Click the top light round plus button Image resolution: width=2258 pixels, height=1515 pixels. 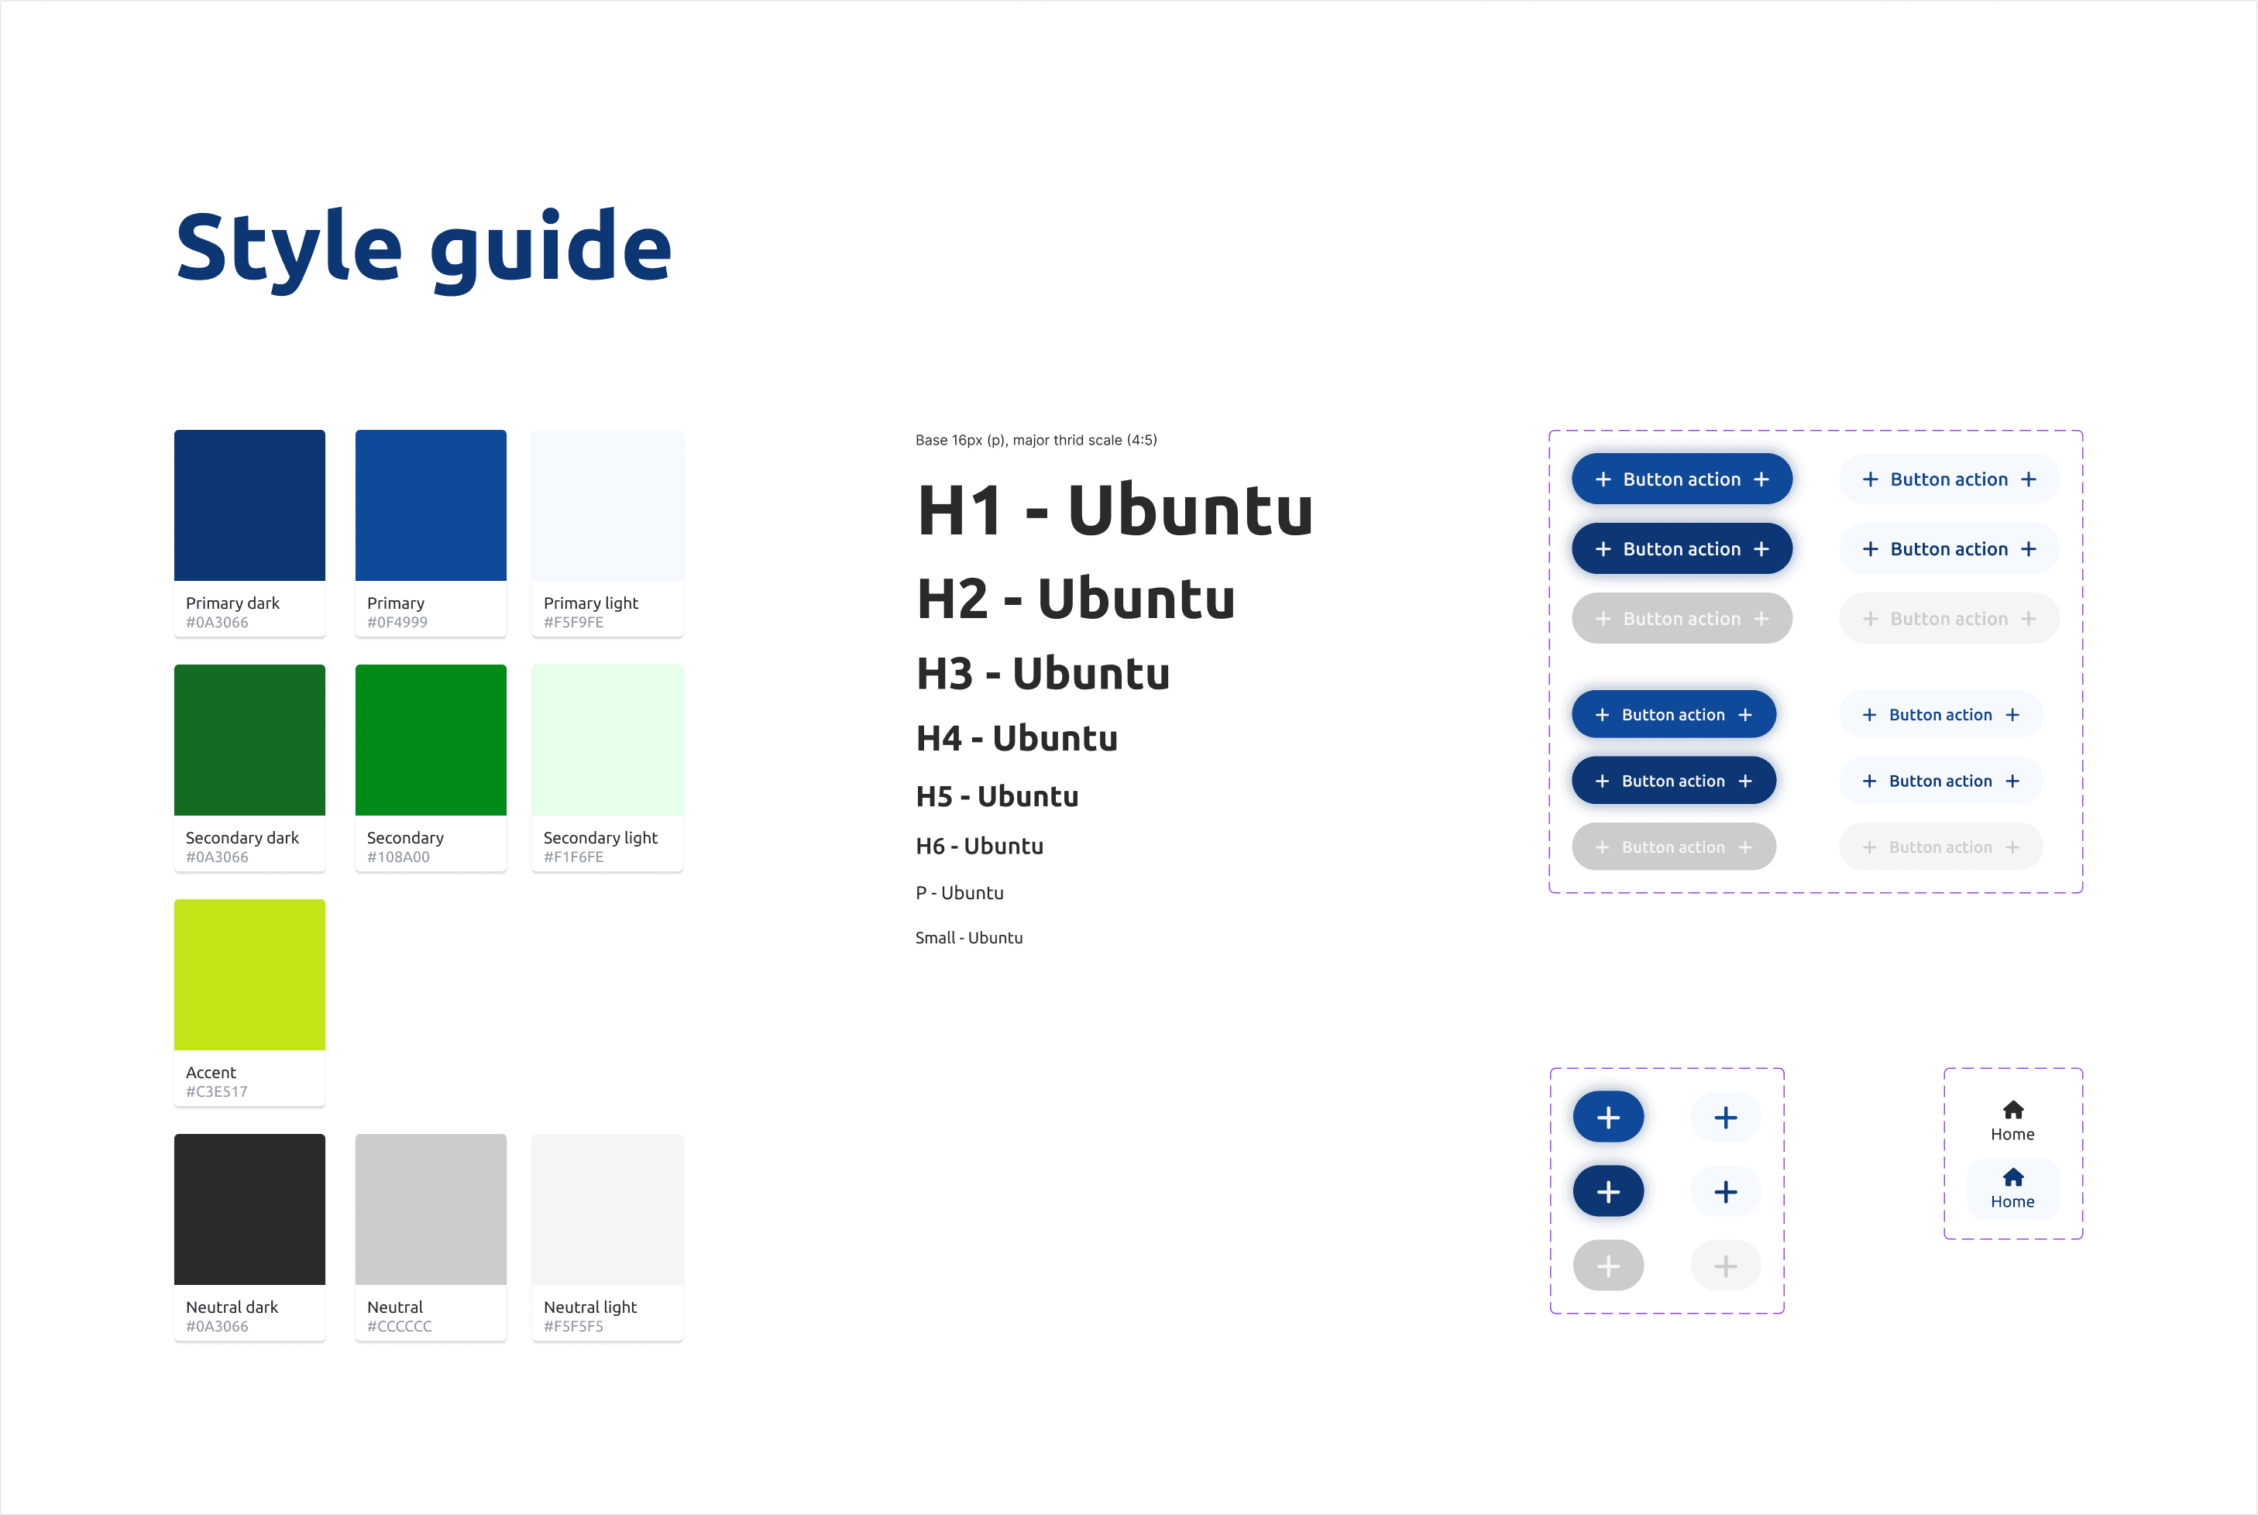tap(1724, 1117)
